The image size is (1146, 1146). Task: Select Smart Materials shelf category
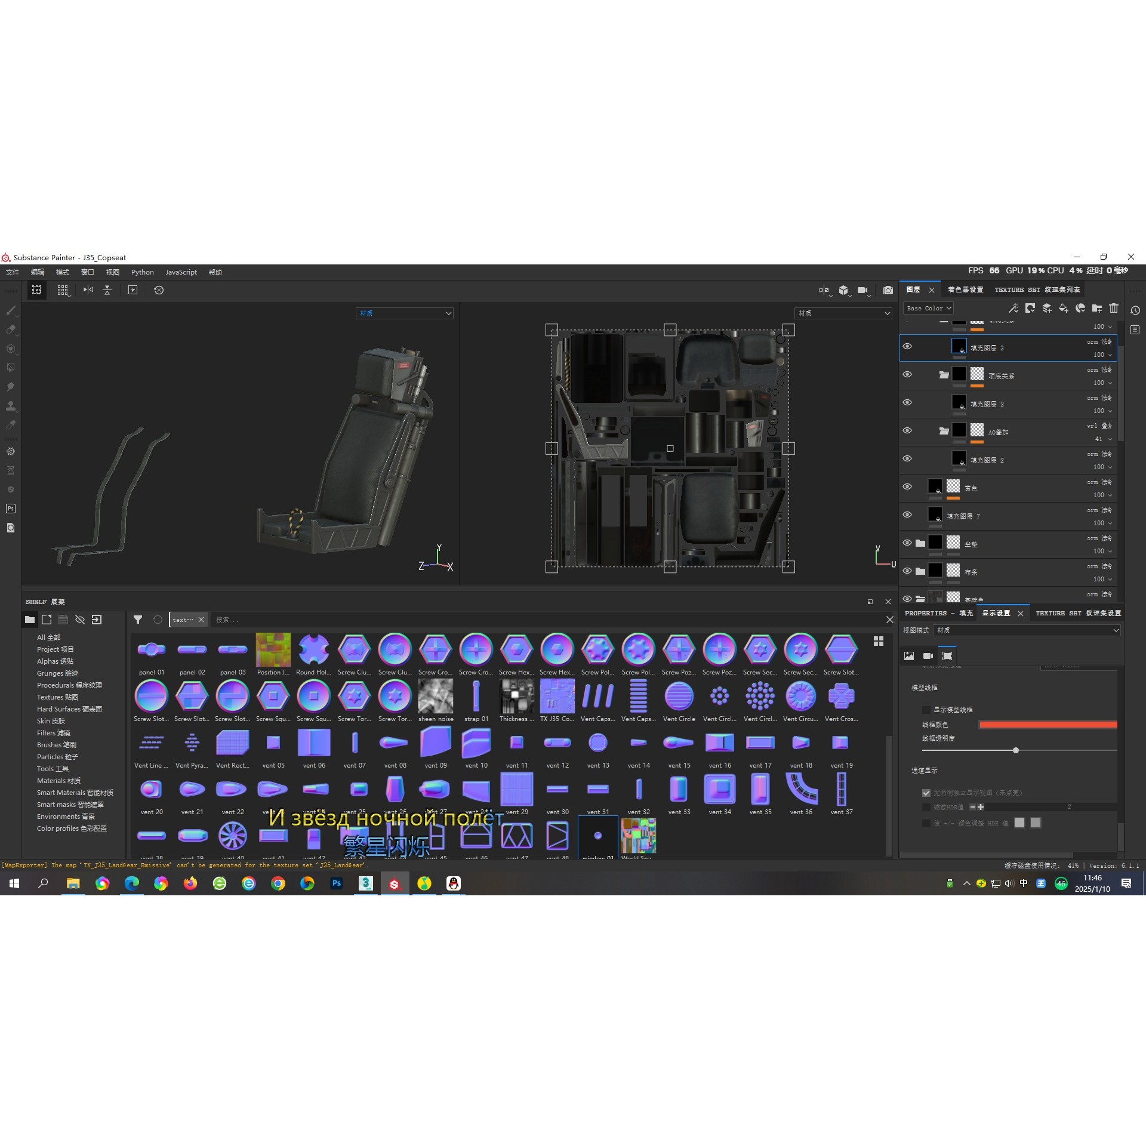pyautogui.click(x=75, y=793)
